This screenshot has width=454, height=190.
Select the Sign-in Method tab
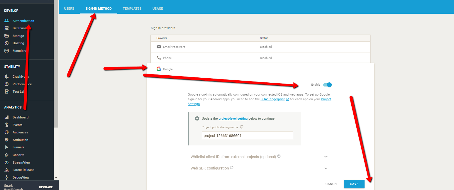coord(99,9)
